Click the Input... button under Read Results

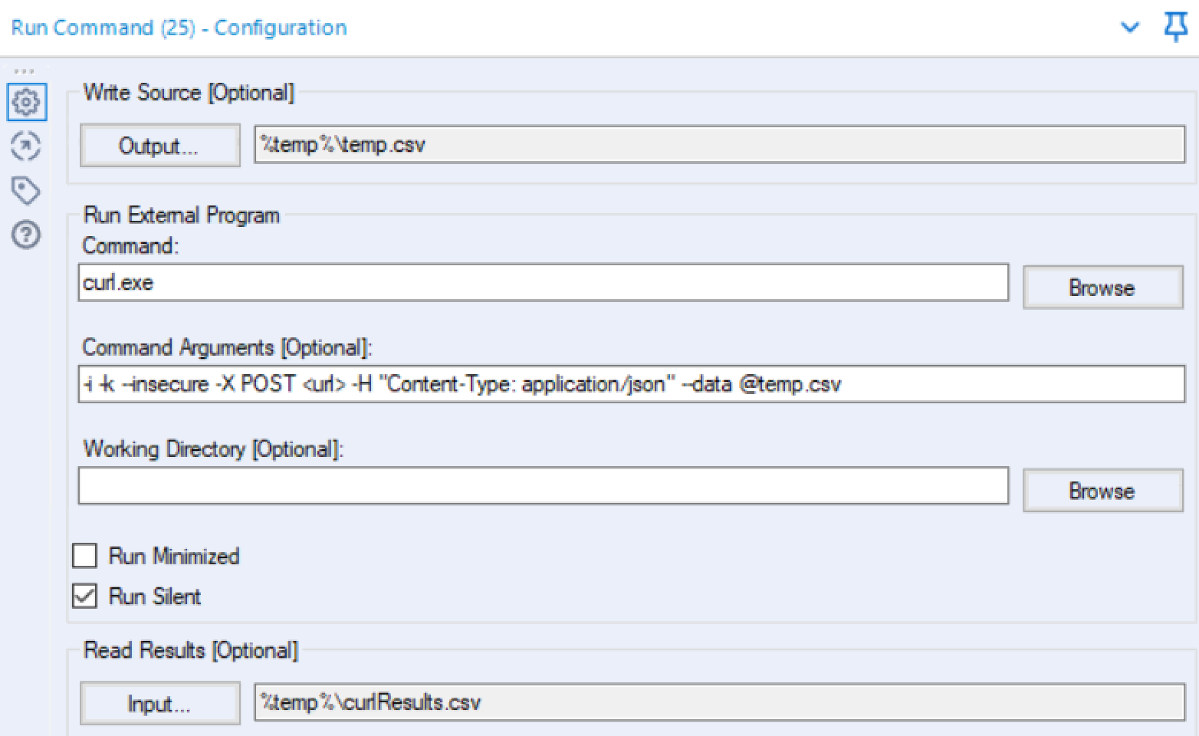point(159,702)
